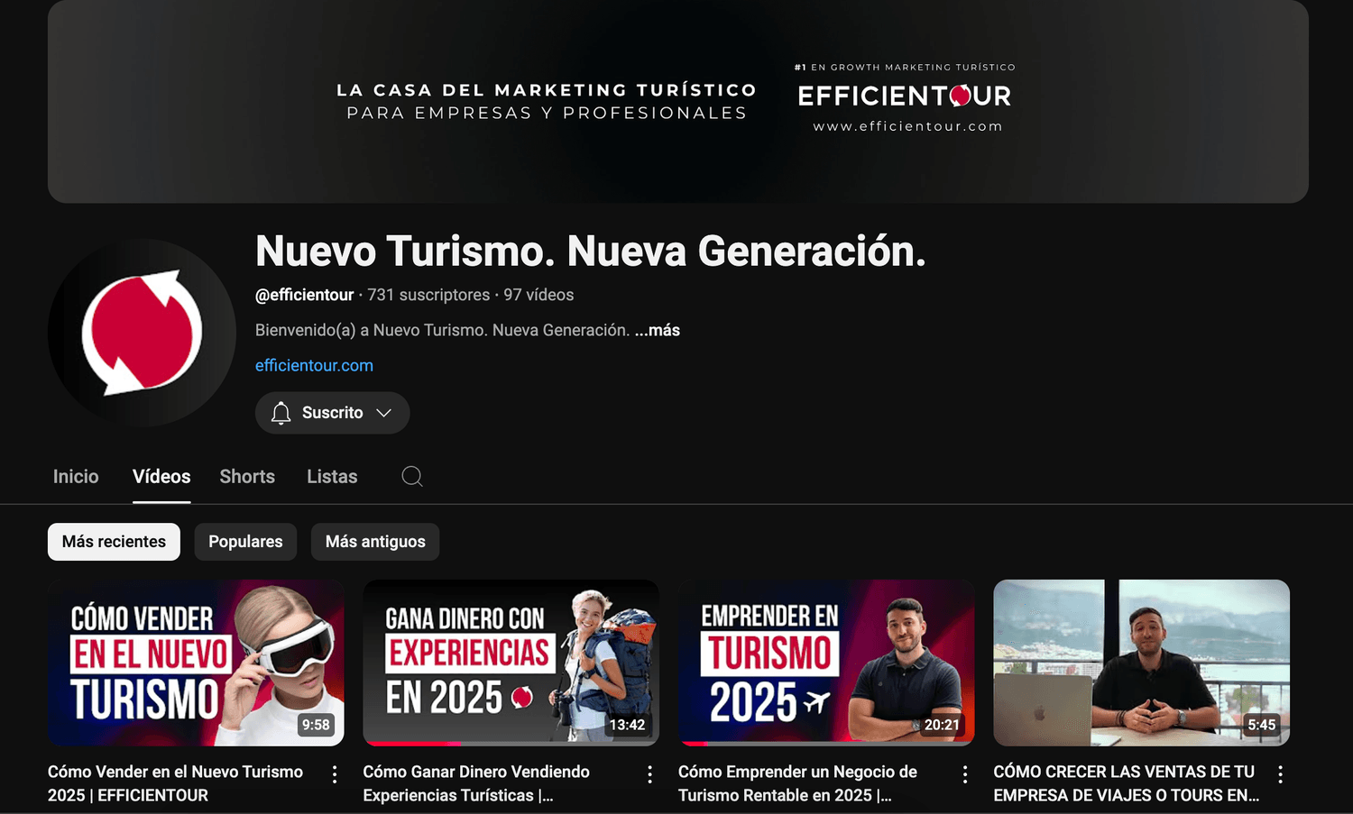Open the channel search magnifier icon
The image size is (1353, 814).
(x=412, y=477)
